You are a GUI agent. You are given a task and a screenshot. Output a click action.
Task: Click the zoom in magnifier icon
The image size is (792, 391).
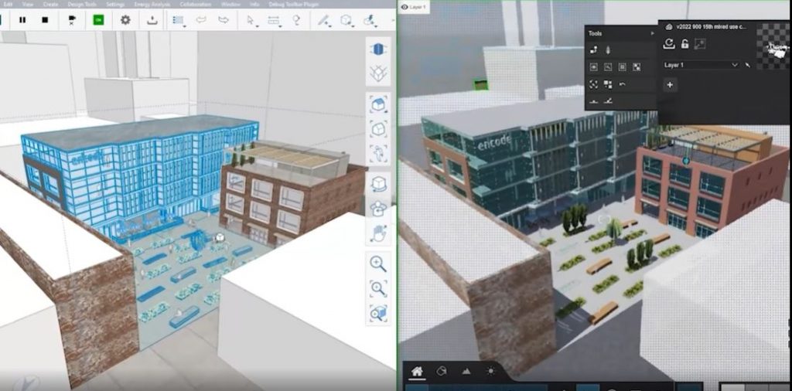378,263
